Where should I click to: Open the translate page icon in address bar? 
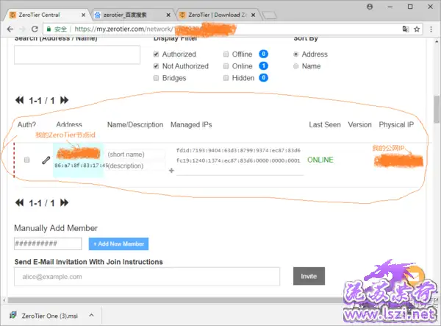coord(406,29)
